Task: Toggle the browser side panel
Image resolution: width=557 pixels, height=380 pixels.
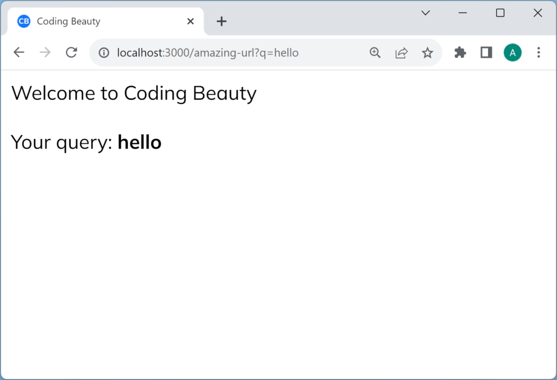Action: pyautogui.click(x=486, y=52)
